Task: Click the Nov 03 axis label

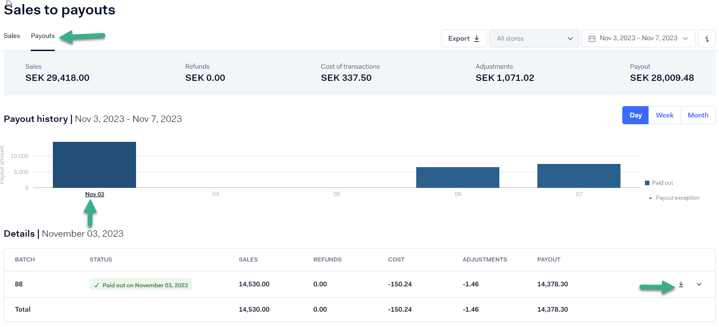Action: pos(94,194)
